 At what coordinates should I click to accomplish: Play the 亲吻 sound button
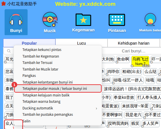9,80
